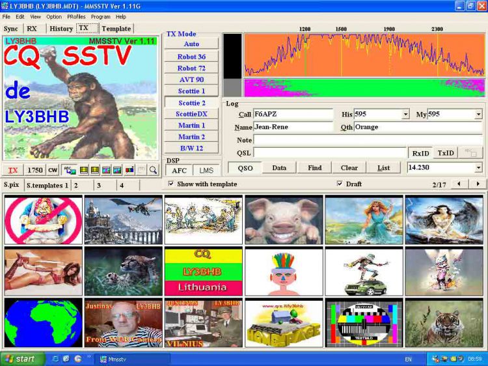Open the magnifier zoom icon
This screenshot has height=366, width=488.
coord(153,170)
